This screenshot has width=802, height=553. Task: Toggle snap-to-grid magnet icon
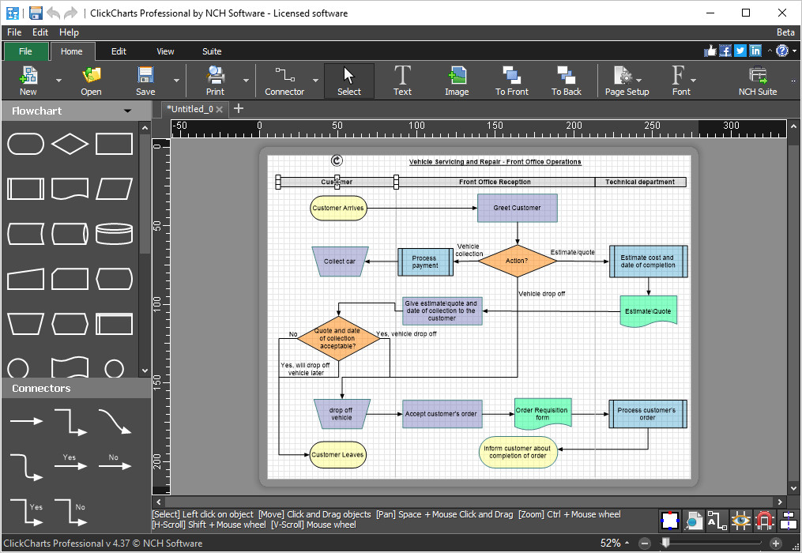tap(765, 521)
